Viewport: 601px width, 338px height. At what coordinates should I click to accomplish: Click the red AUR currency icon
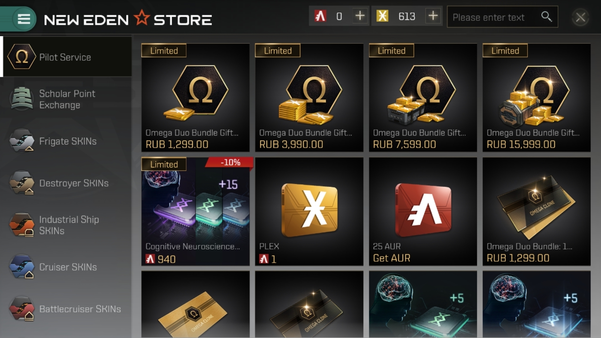[x=320, y=16]
